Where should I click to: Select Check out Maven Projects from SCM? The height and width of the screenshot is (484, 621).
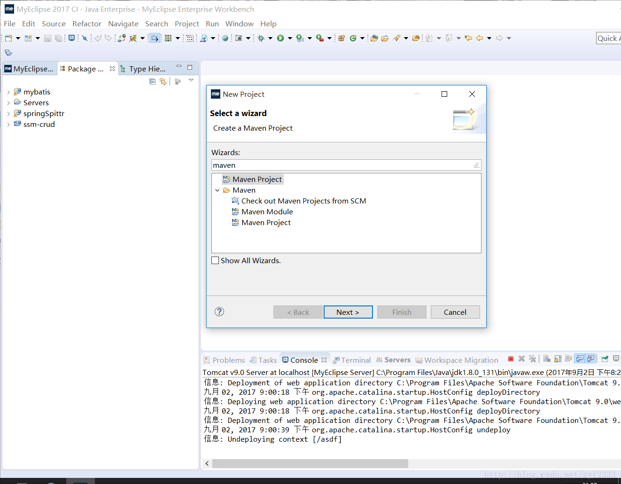299,201
